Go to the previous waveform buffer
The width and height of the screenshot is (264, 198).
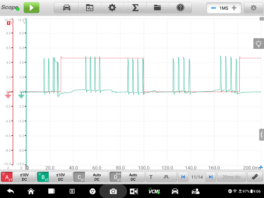click(x=183, y=177)
